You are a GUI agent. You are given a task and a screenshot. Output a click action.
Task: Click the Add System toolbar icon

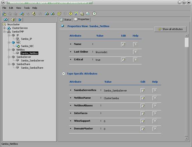(33, 14)
